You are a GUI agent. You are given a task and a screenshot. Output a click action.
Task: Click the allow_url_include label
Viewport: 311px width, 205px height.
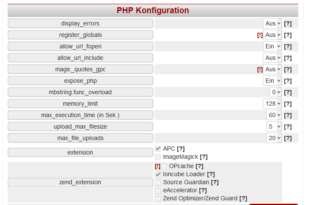(80, 58)
